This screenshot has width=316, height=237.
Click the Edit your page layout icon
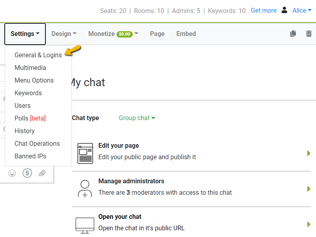coord(85,153)
